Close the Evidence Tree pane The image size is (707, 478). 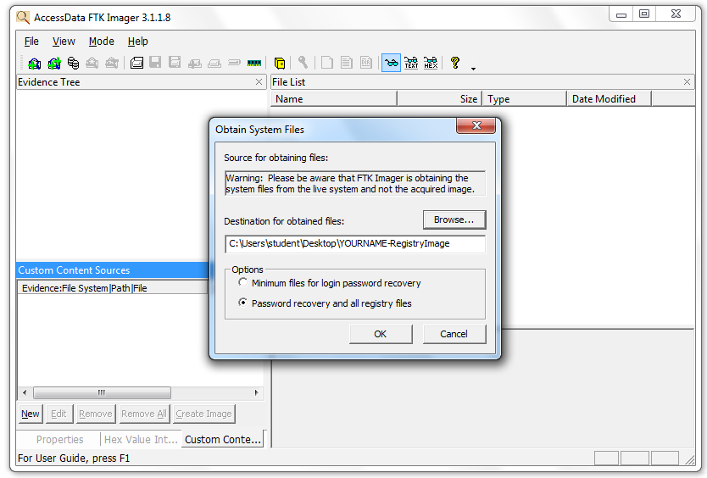pyautogui.click(x=259, y=81)
